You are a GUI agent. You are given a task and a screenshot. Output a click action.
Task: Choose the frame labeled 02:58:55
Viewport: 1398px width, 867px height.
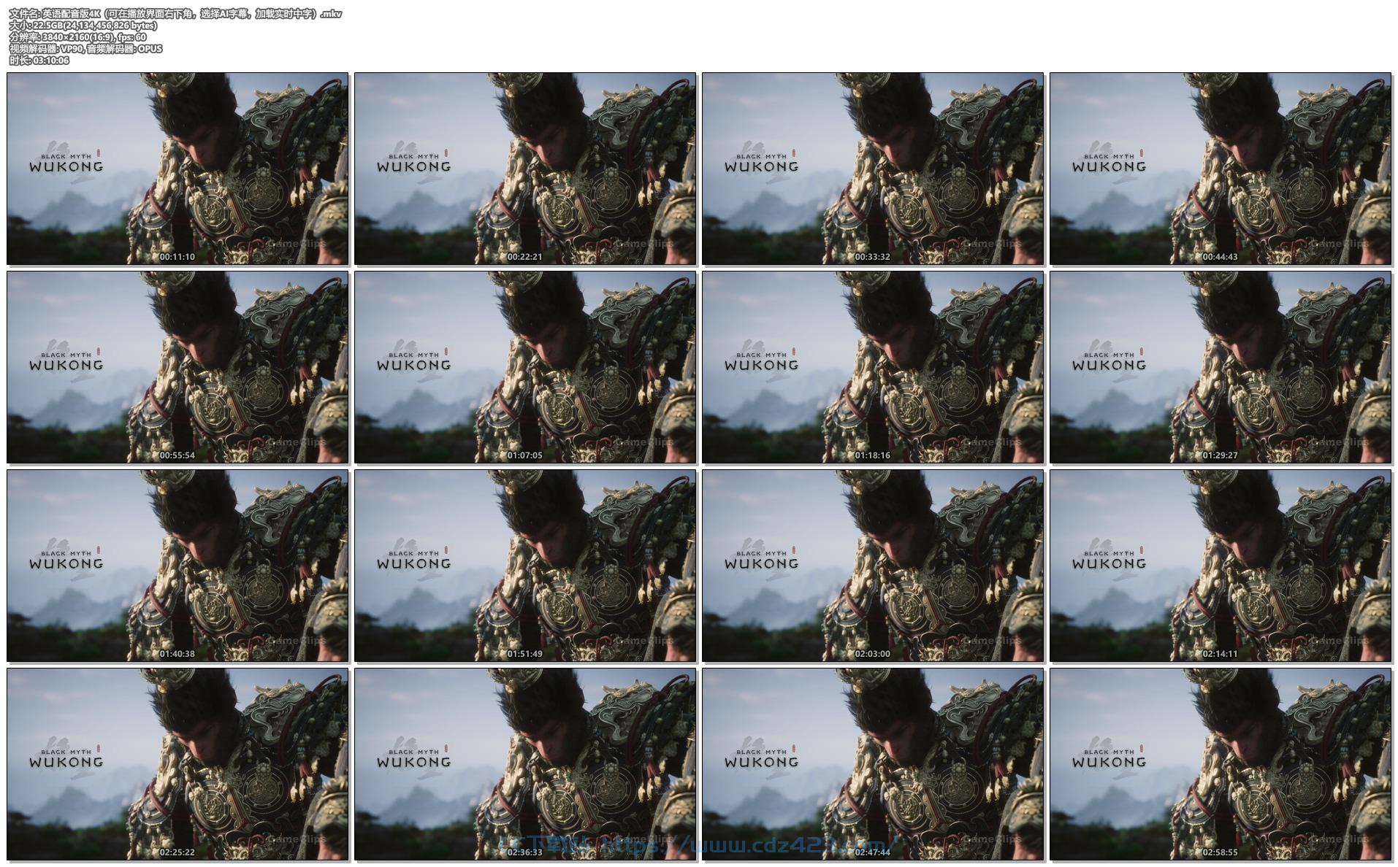pos(1221,764)
